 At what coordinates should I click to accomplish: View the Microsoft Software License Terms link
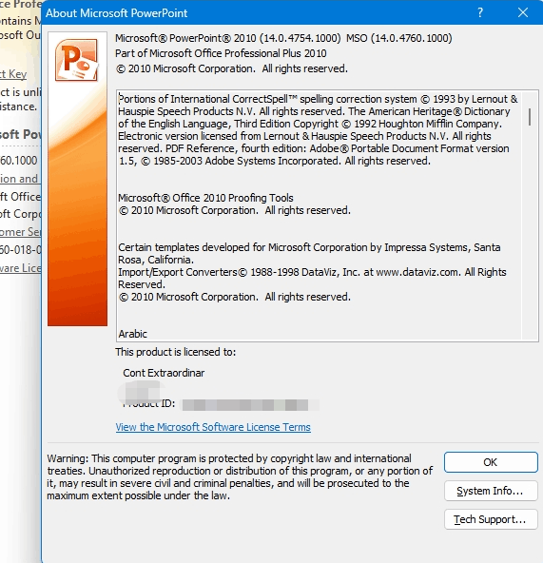pos(213,427)
